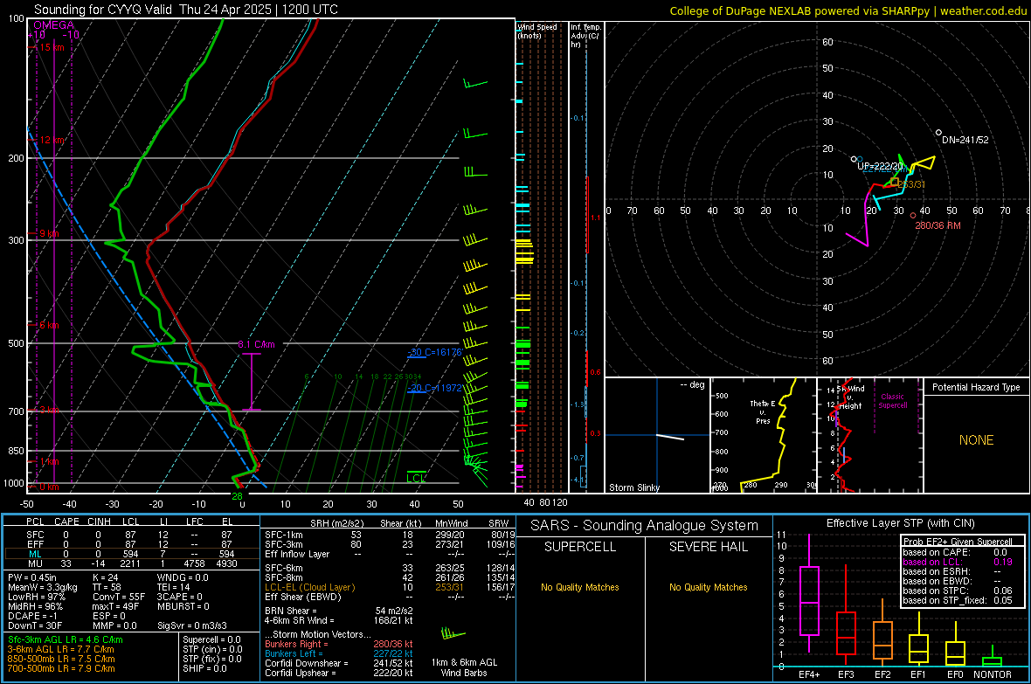The height and width of the screenshot is (684, 1031).
Task: Click the 'Effective Layer STP (with CIN)' title
Action: click(x=900, y=523)
